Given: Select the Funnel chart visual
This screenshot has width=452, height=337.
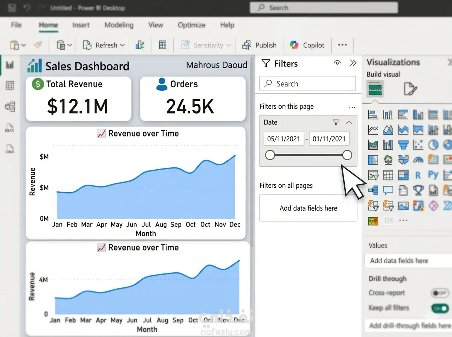Looking at the screenshot, I should pyautogui.click(x=403, y=144).
